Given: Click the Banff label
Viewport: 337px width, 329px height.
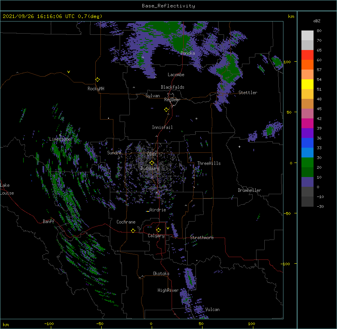Looking at the screenshot, I should click(48, 222).
